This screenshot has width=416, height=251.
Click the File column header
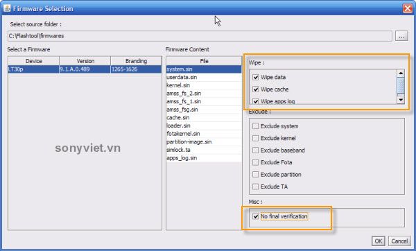[204, 61]
